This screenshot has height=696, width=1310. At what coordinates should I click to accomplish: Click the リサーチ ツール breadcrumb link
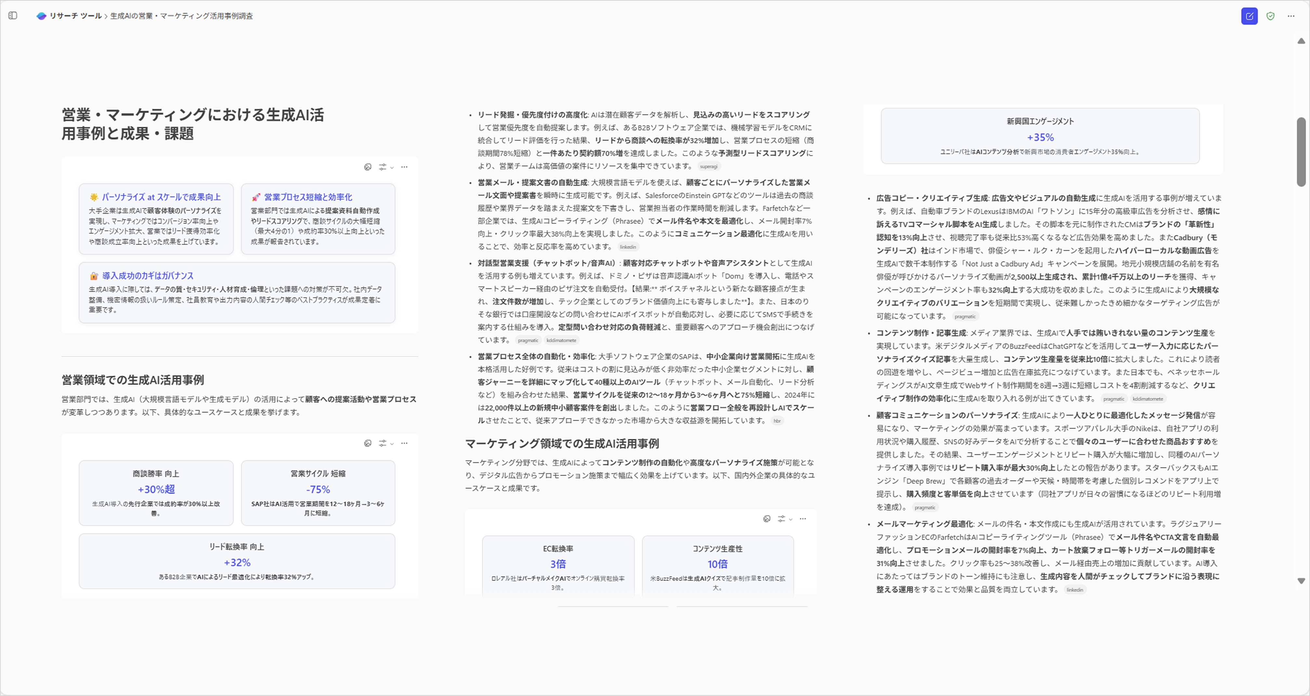point(75,16)
